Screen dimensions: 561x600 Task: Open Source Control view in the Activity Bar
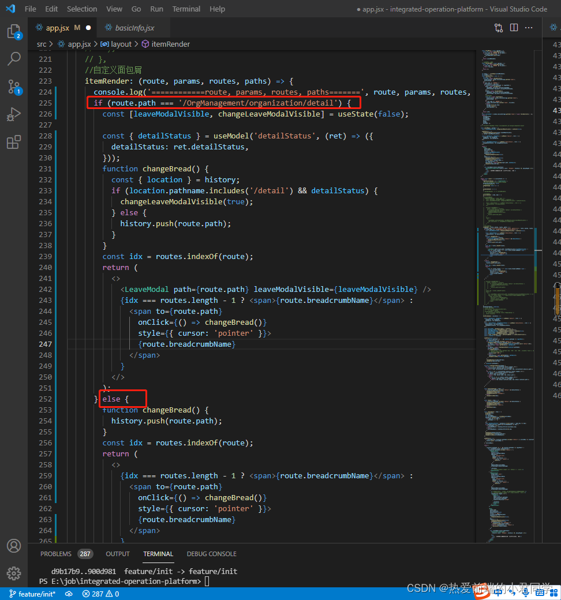14,85
